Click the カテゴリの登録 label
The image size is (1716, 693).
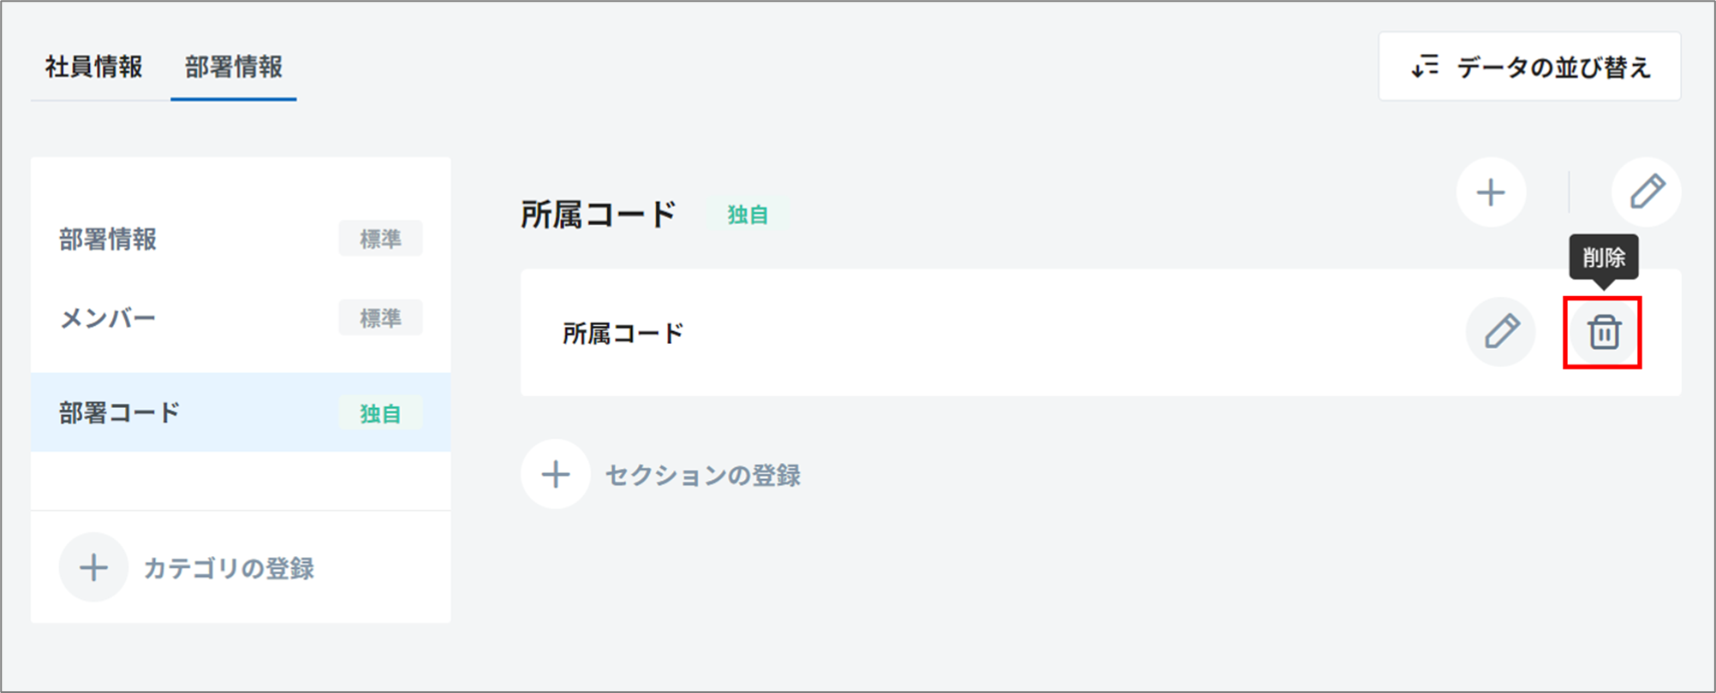coord(229,568)
